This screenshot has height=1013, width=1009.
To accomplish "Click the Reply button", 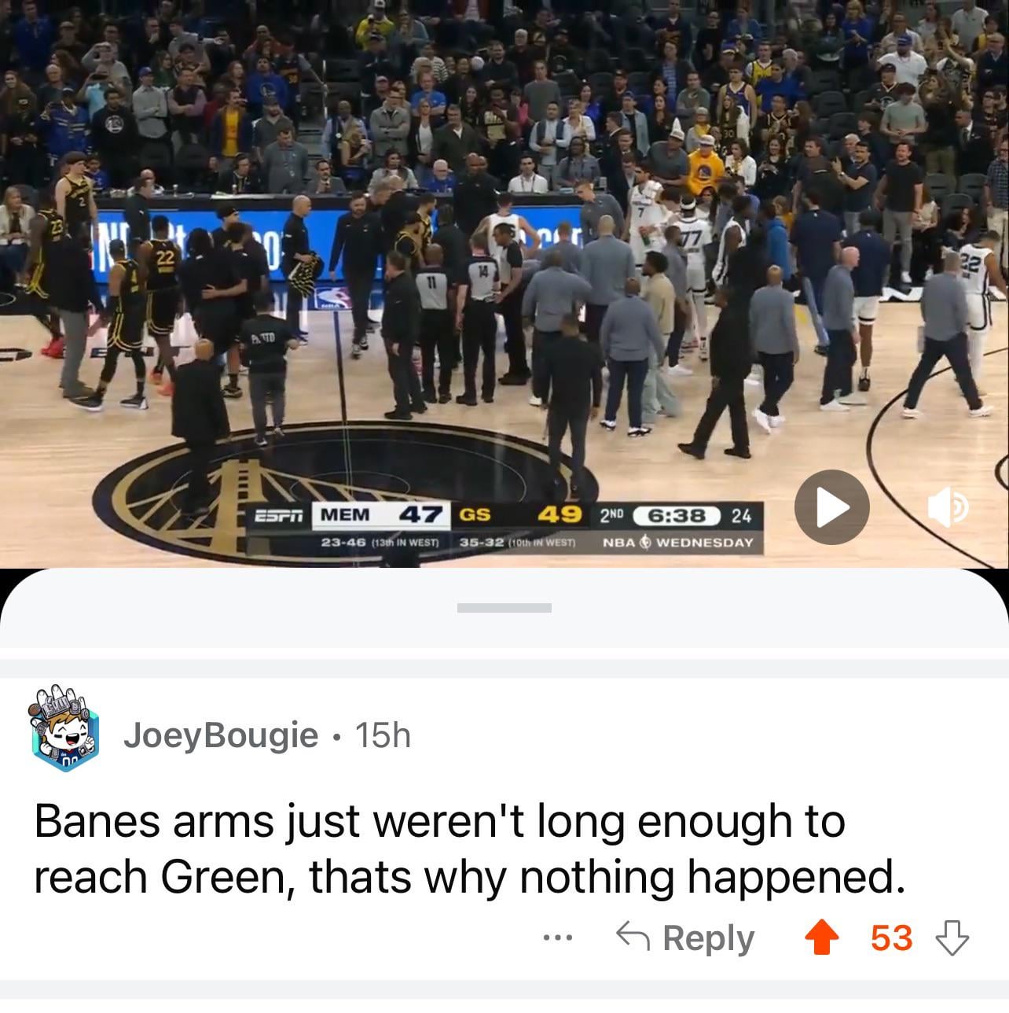I will (685, 937).
